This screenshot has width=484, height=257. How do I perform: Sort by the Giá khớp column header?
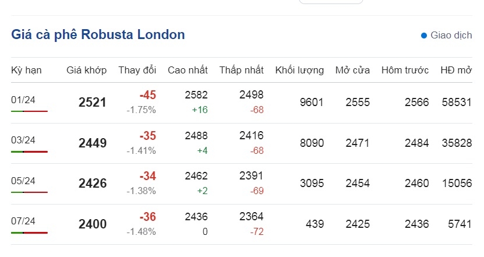click(86, 70)
